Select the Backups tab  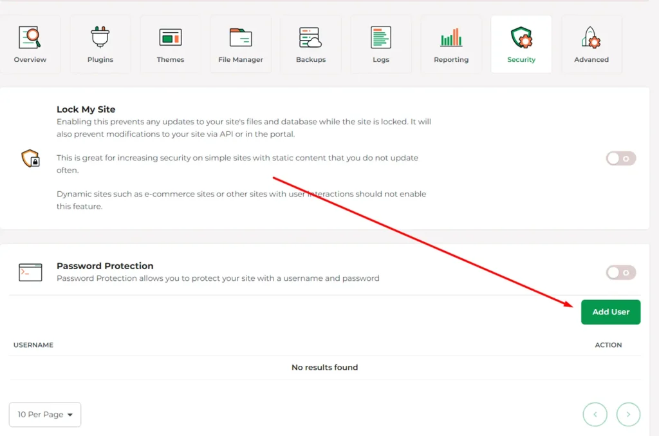[x=311, y=44]
